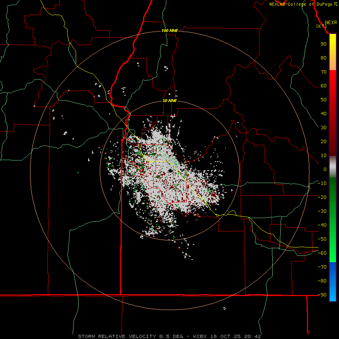Select the -70 value on the velocity scale
Image resolution: width=339 pixels, height=339 pixels.
pos(322,267)
